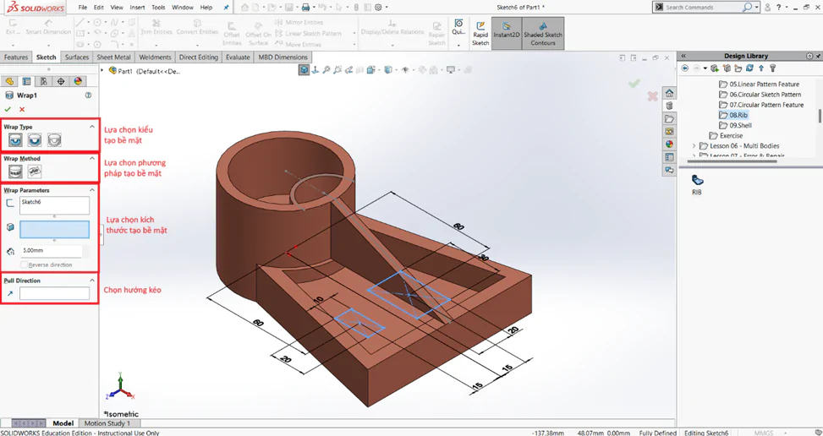Click the RIB feature thumbnail

tap(697, 181)
